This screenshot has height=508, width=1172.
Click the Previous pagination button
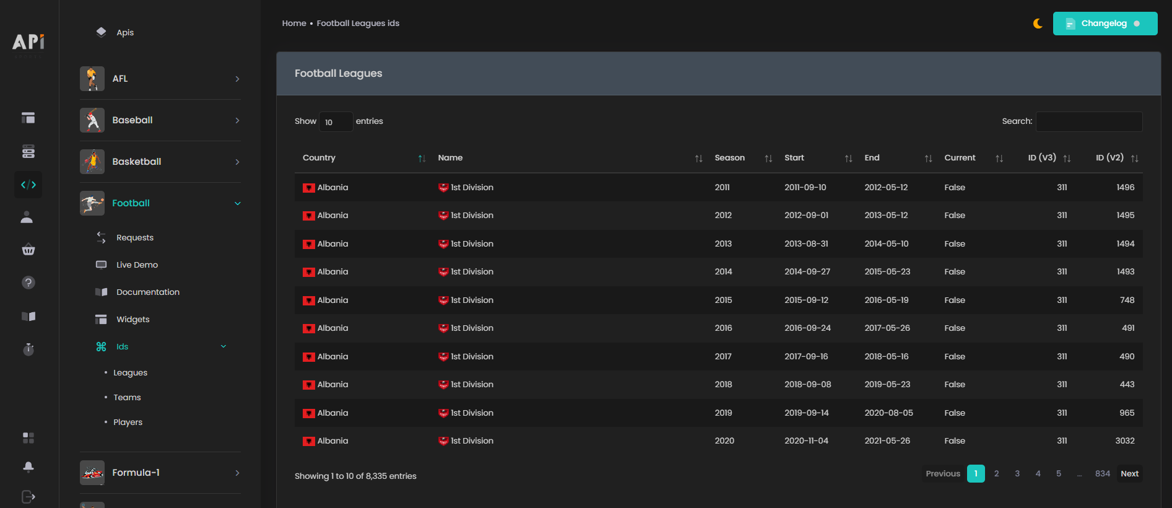coord(943,473)
